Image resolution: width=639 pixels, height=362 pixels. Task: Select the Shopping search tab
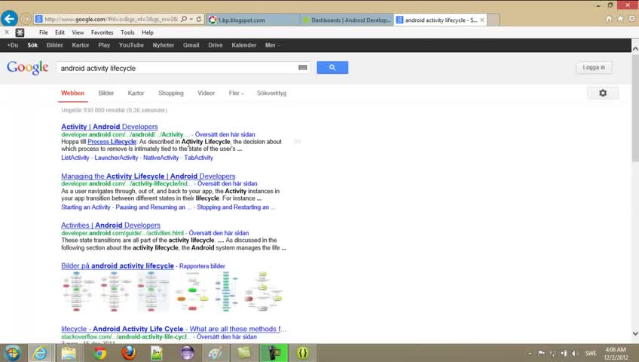pos(171,93)
